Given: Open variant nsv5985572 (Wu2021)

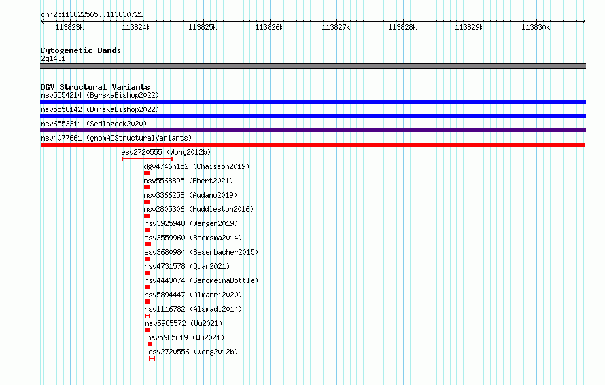Looking at the screenshot, I should tap(184, 323).
